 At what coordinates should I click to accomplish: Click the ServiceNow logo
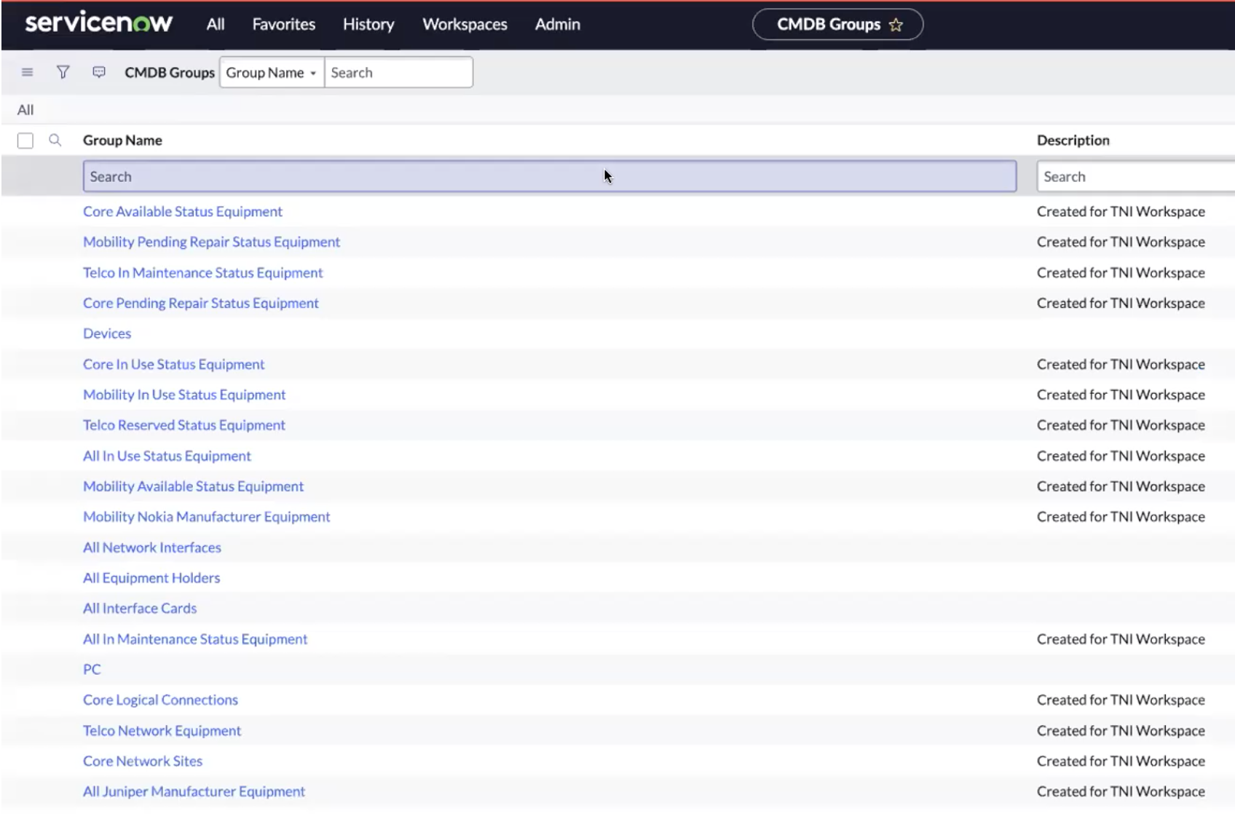point(98,23)
